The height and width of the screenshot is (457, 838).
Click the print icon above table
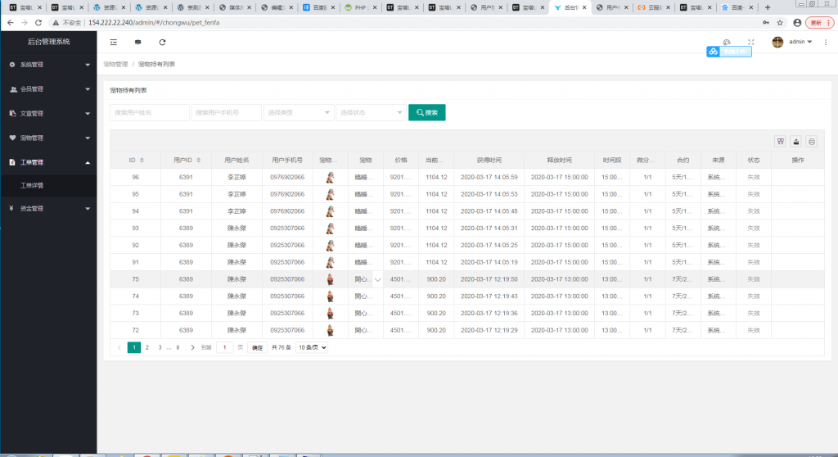pyautogui.click(x=811, y=141)
